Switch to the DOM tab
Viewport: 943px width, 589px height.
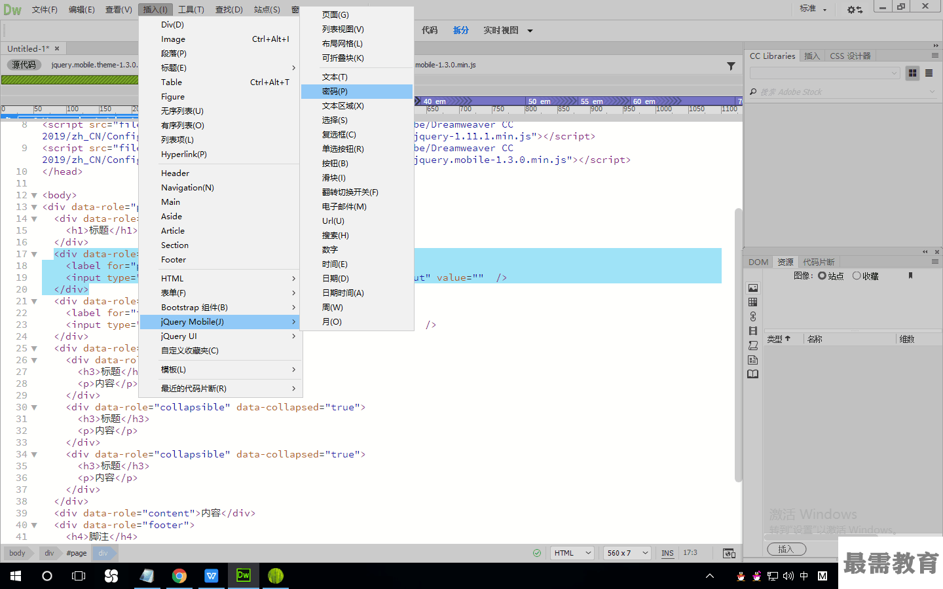click(758, 262)
